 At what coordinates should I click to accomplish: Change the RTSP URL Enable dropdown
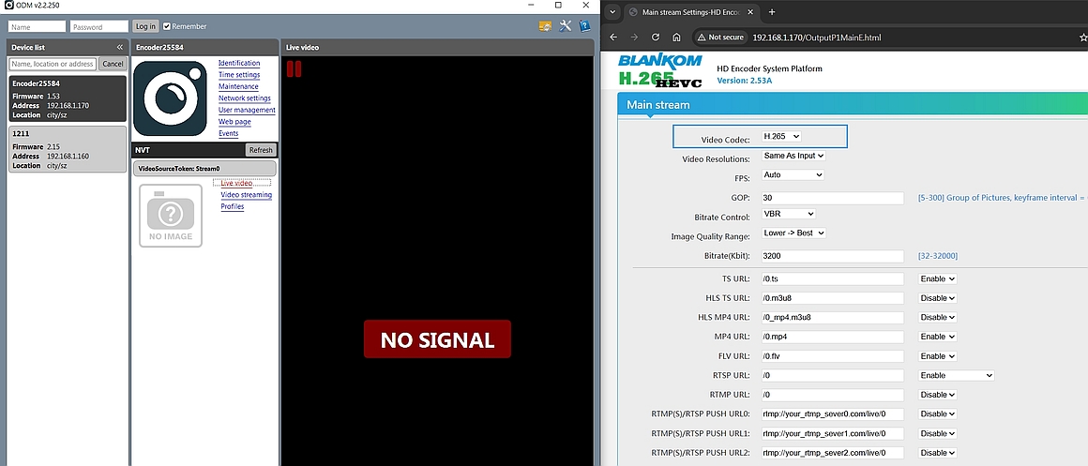pyautogui.click(x=956, y=375)
